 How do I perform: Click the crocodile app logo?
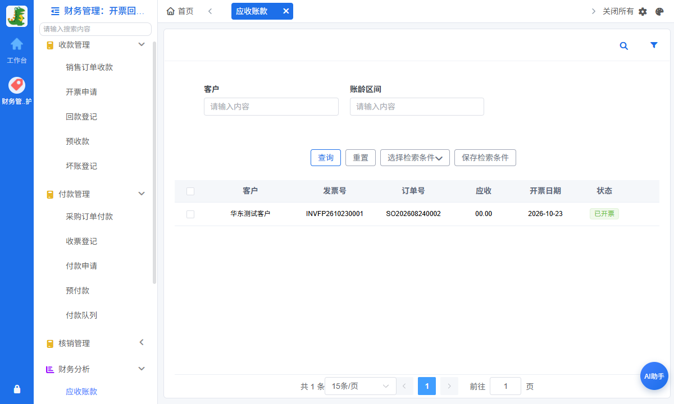17,16
